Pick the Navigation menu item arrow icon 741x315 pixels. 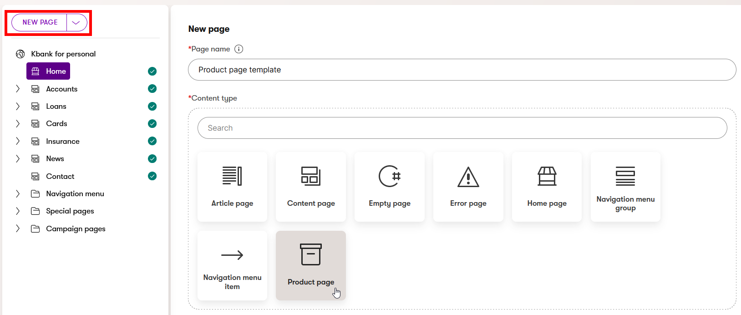232,255
